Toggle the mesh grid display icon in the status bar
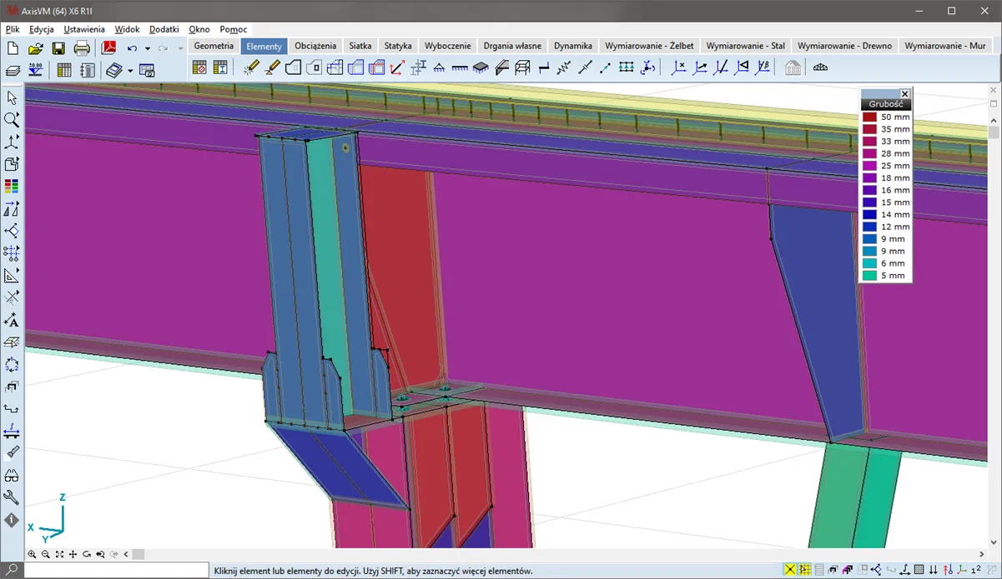 click(x=919, y=570)
